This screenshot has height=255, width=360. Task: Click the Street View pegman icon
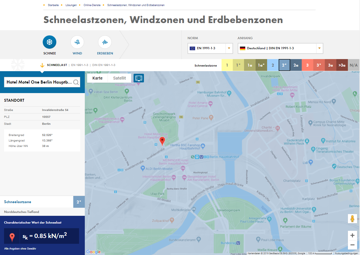click(x=352, y=219)
